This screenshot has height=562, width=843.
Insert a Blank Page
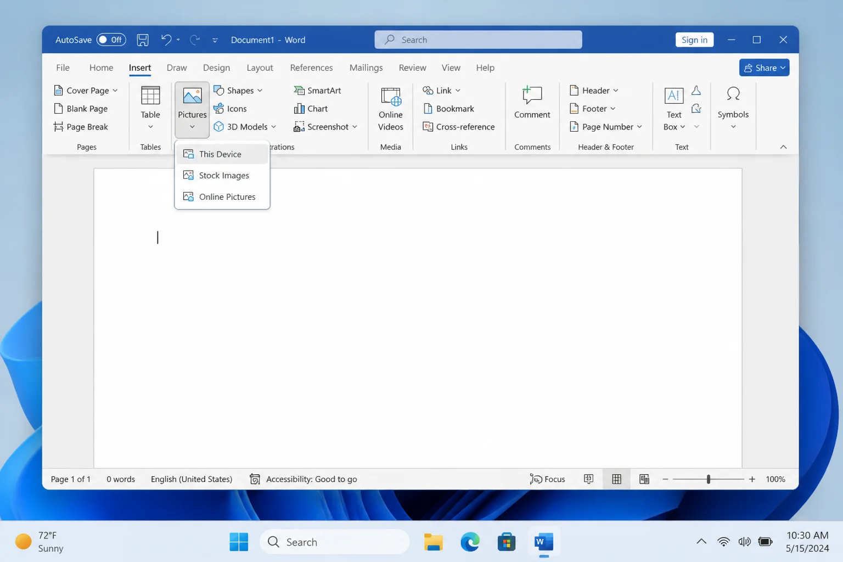click(x=81, y=109)
